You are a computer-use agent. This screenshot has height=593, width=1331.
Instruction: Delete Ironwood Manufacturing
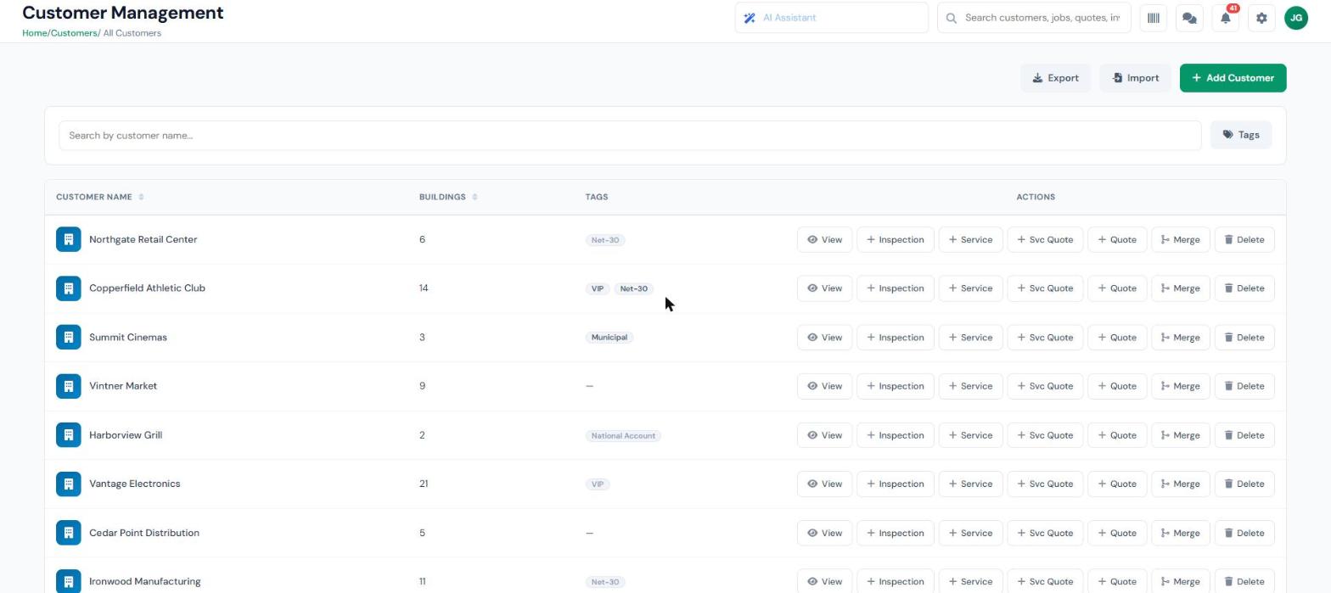[1244, 581]
